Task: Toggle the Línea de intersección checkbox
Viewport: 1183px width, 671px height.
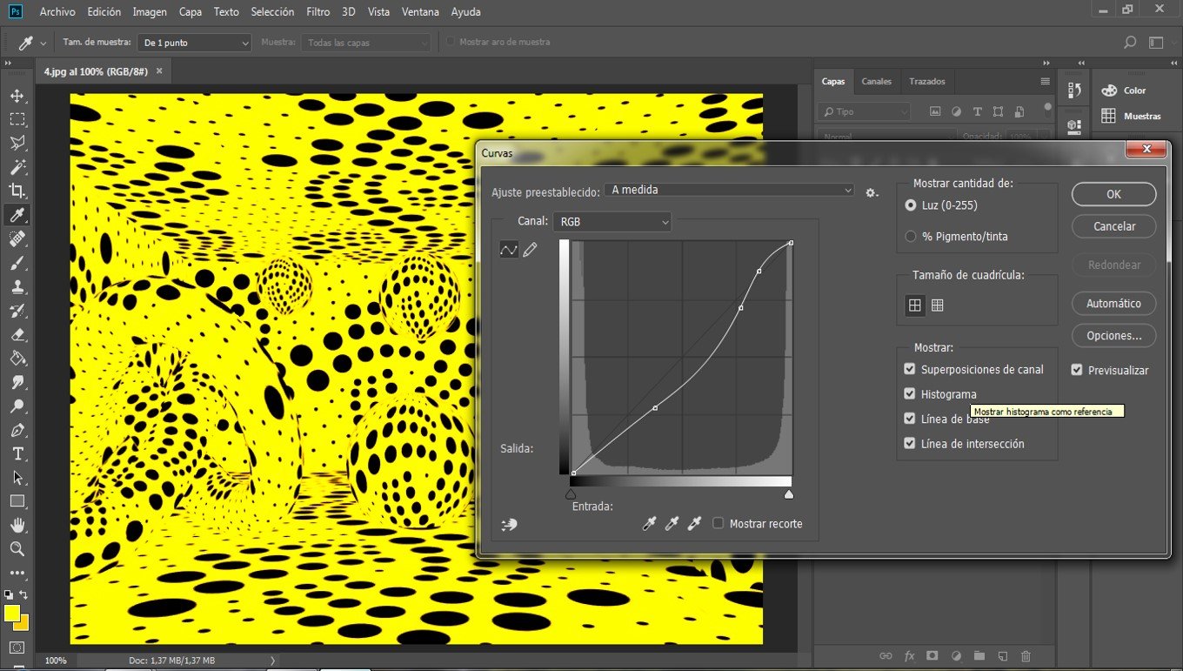Action: [910, 444]
